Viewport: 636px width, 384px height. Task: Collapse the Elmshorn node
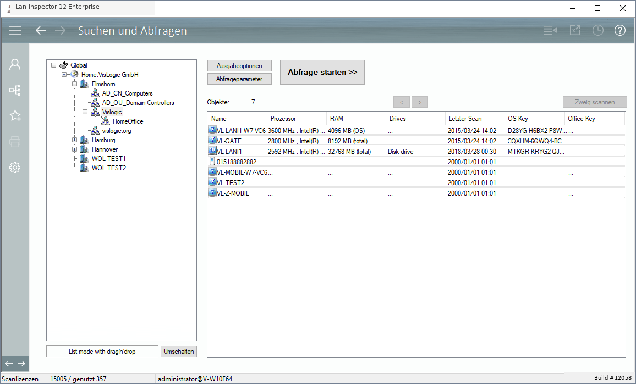(x=75, y=84)
